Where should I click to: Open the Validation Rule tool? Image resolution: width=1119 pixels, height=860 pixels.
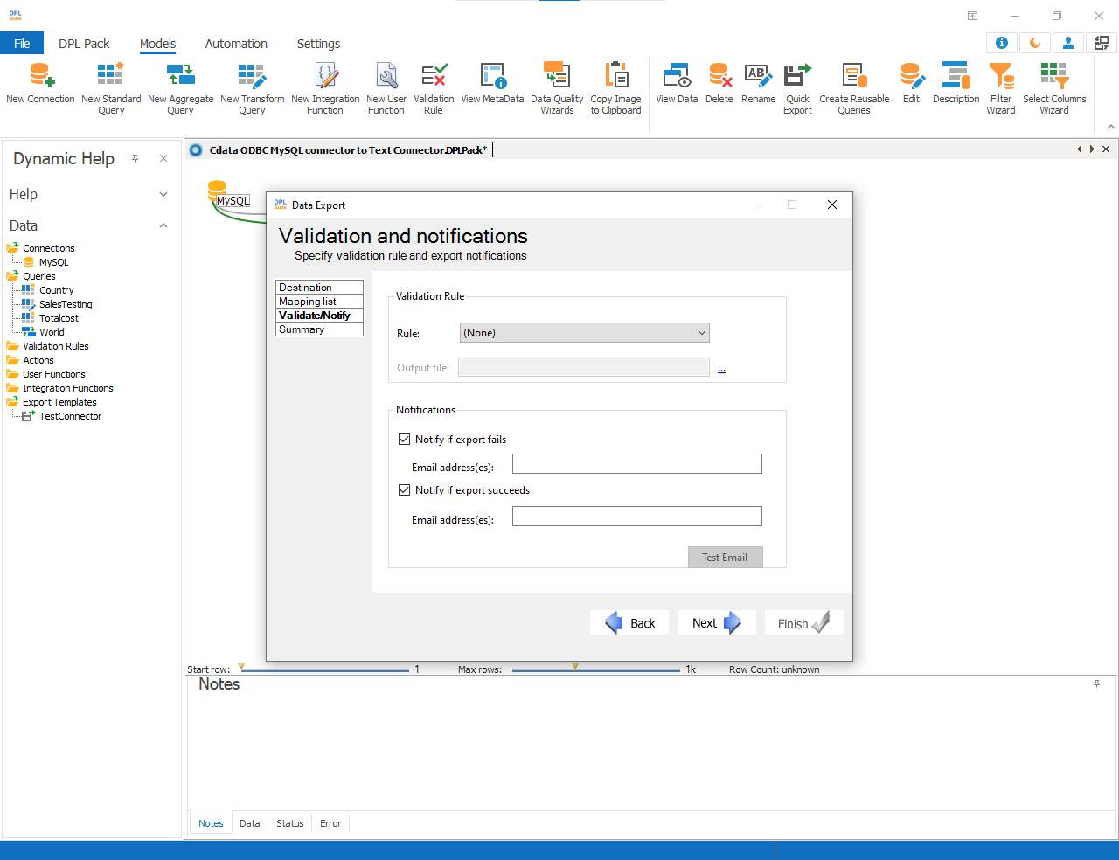(x=434, y=88)
